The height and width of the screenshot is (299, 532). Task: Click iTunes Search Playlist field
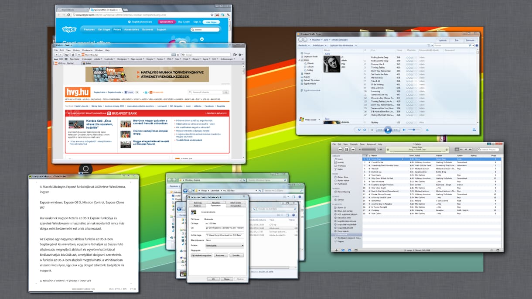(x=488, y=149)
